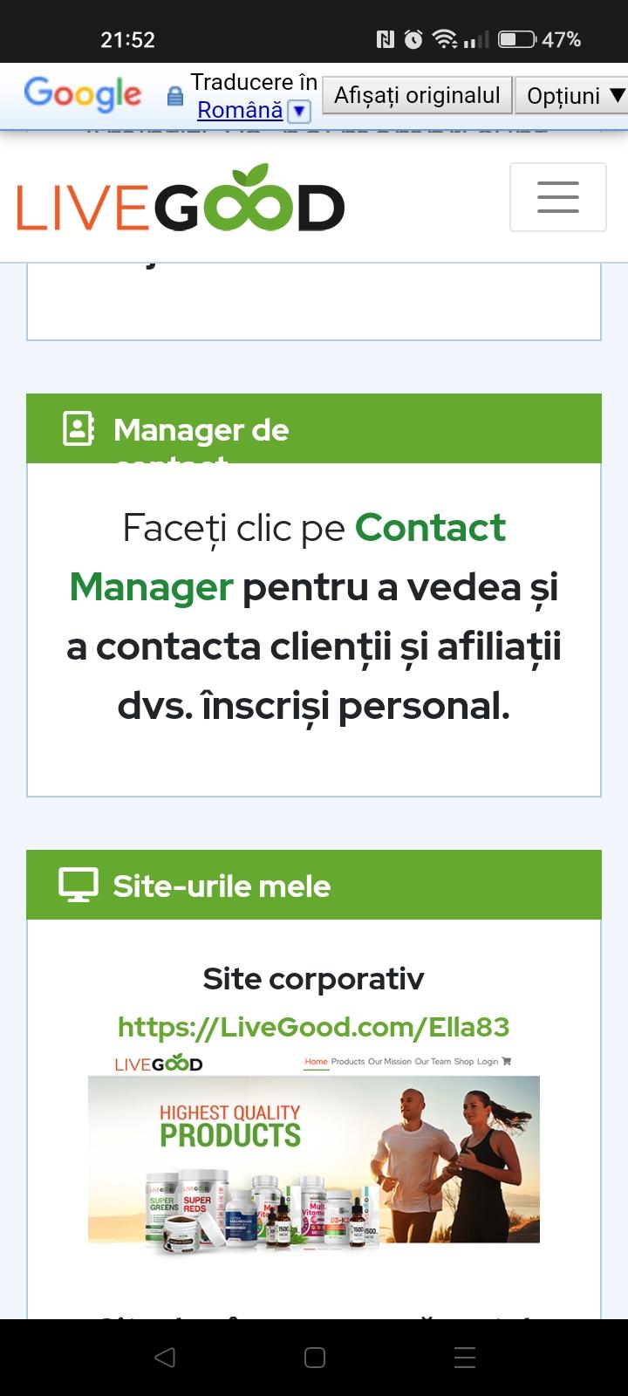Tap the monitor icon beside Site-urile mele
Viewport: 628px width, 1396px height.
[78, 885]
